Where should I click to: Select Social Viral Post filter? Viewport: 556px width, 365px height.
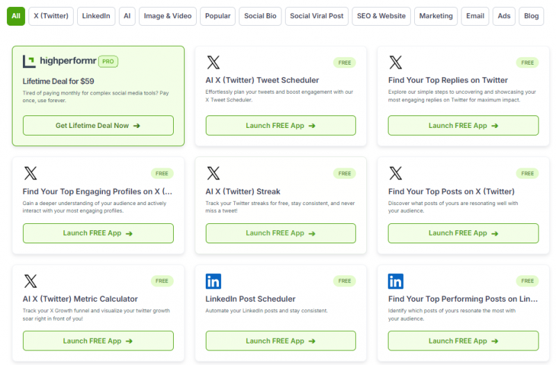317,16
